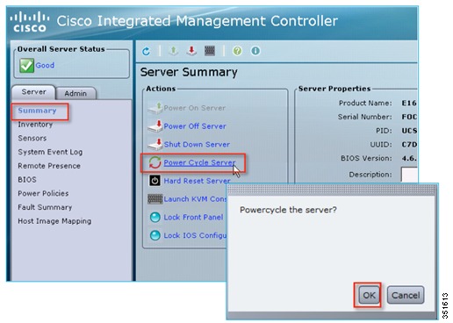
Task: Go to the BIOS section
Action: click(27, 179)
